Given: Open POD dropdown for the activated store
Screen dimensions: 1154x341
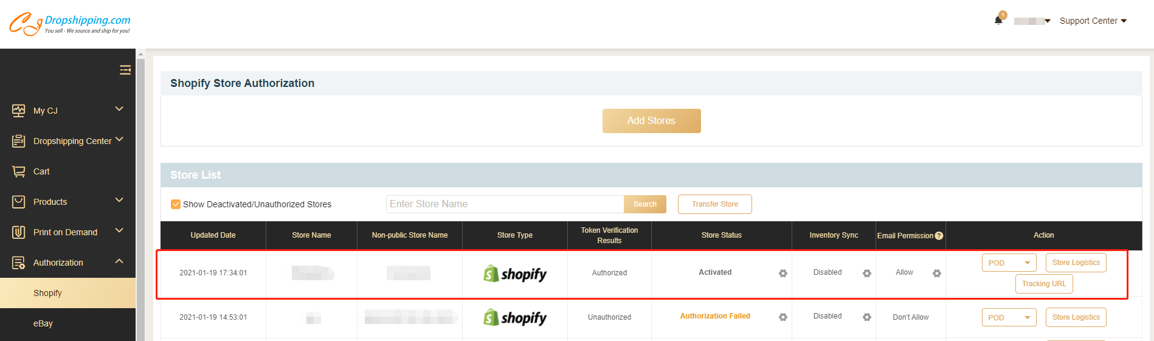Looking at the screenshot, I should point(1009,263).
